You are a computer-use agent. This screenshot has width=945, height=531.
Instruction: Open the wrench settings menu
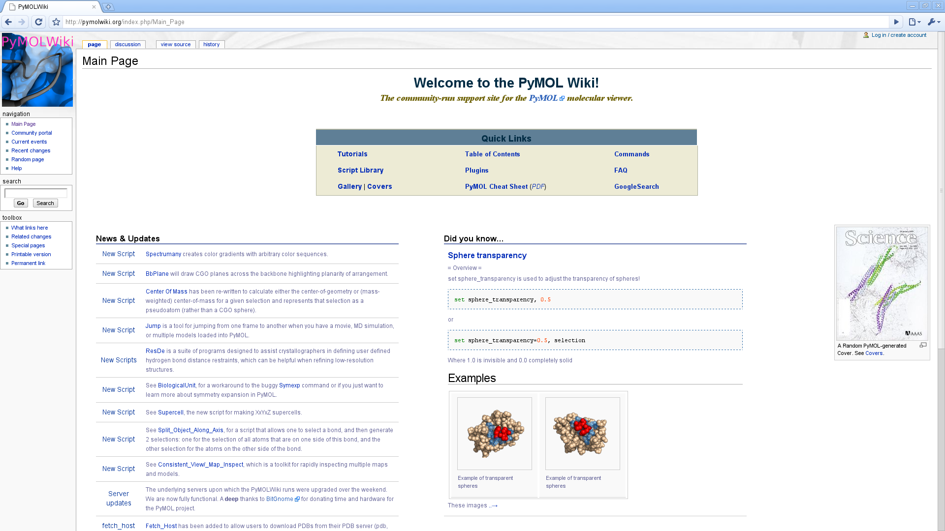point(933,22)
